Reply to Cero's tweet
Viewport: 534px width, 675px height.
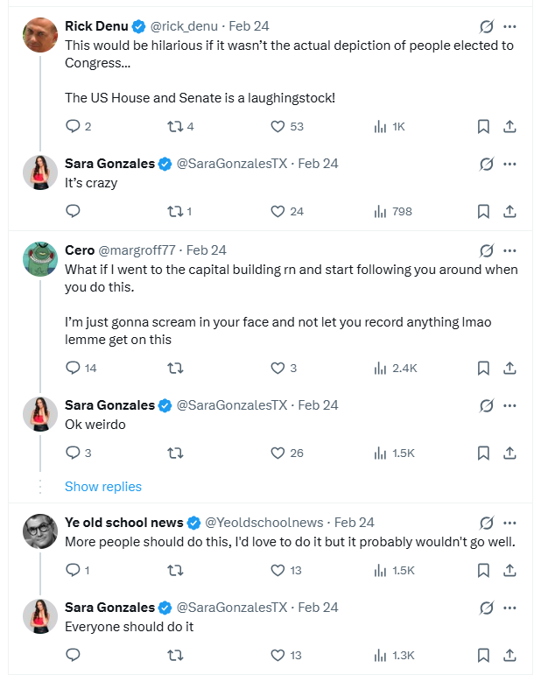[x=74, y=369]
